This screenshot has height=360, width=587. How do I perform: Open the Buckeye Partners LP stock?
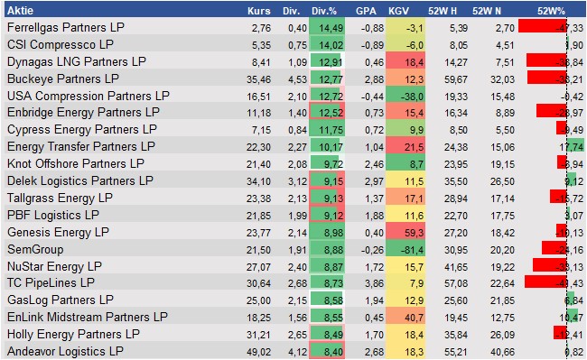tap(63, 78)
